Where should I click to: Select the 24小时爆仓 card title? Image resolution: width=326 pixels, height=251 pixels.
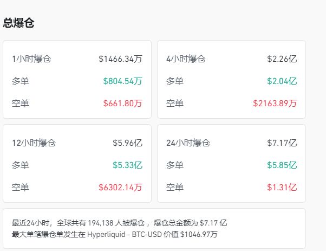click(x=188, y=143)
